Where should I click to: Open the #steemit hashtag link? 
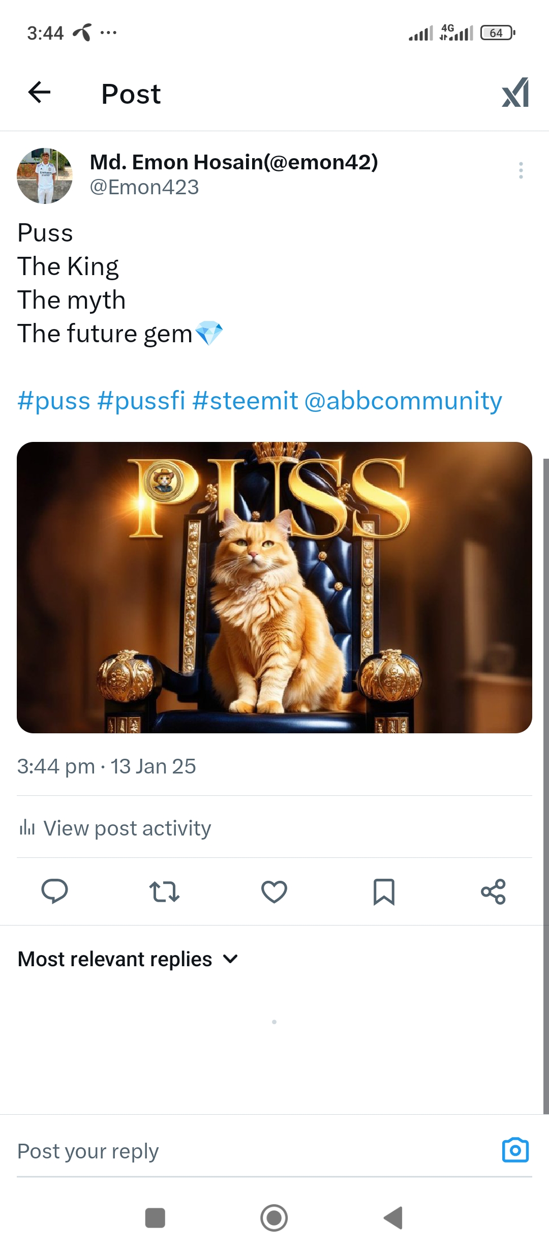245,401
